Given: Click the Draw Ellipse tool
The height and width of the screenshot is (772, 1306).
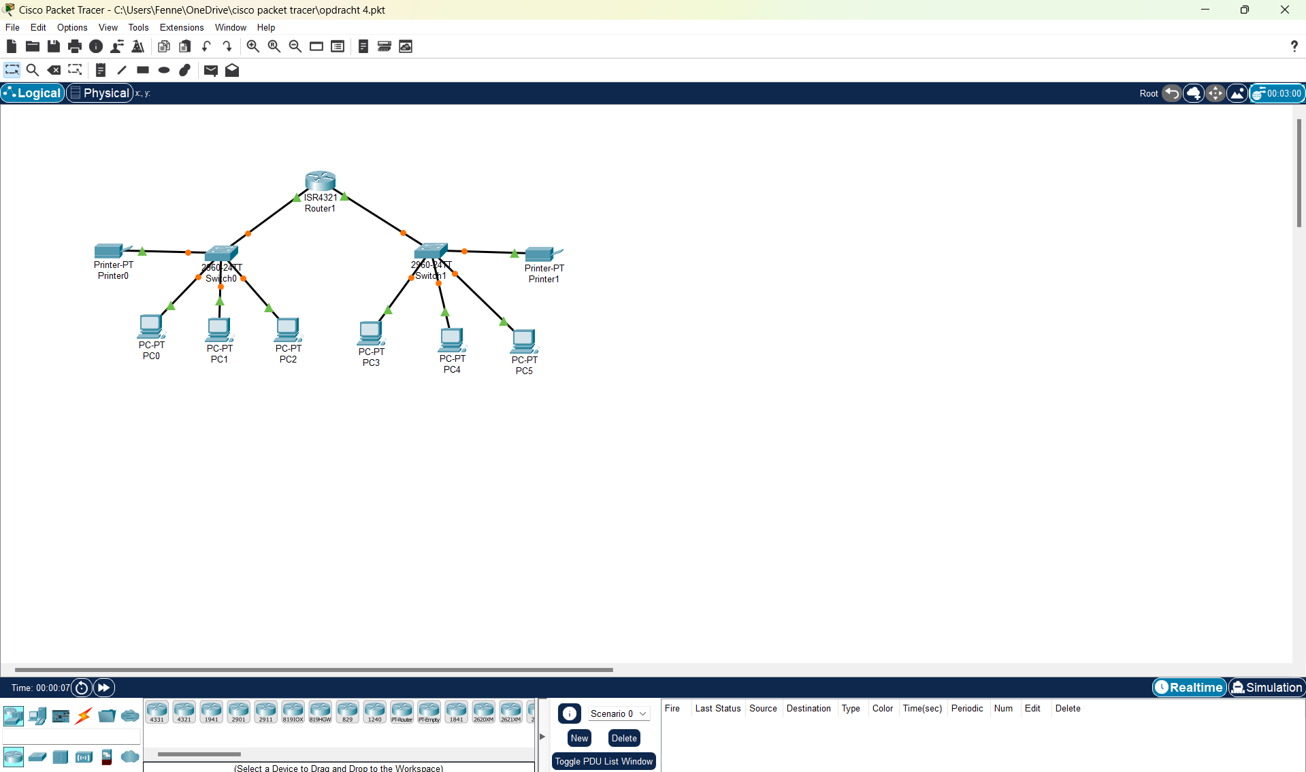Looking at the screenshot, I should pos(164,70).
